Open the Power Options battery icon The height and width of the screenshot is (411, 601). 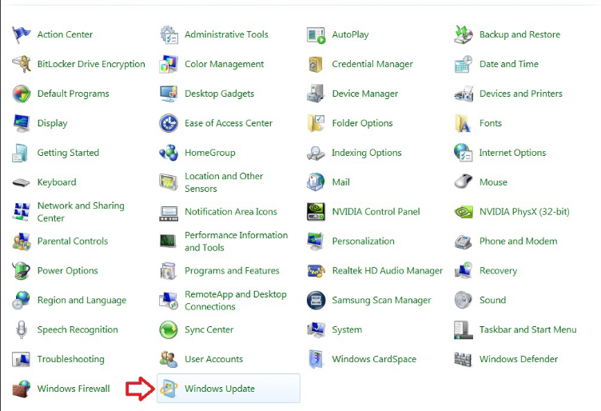(21, 271)
